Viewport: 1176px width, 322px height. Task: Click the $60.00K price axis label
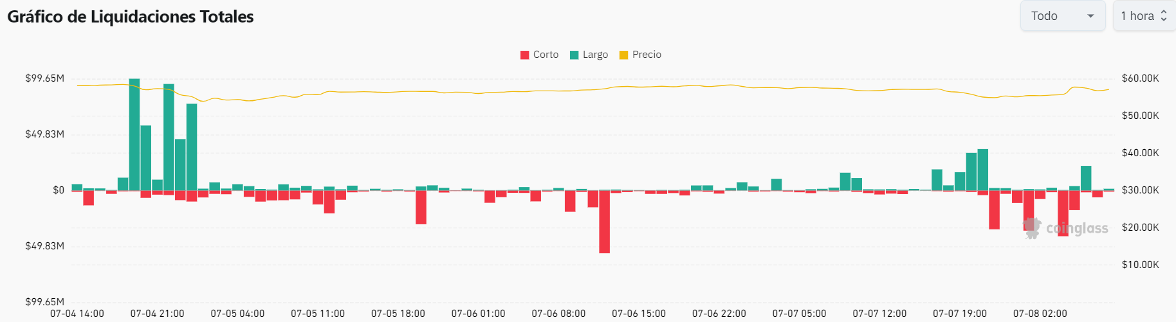pyautogui.click(x=1140, y=78)
